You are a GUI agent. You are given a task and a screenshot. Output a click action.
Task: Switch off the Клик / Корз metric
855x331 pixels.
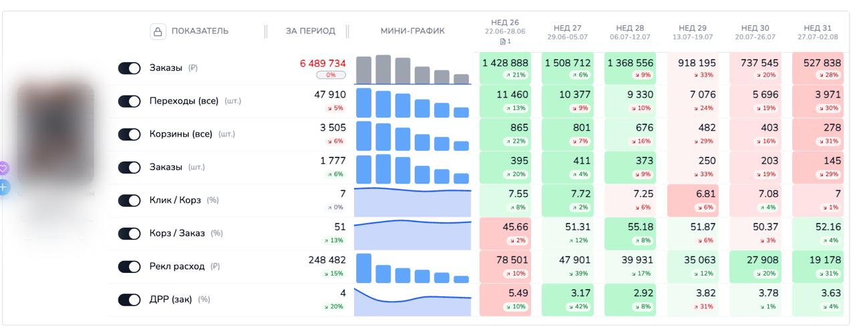(130, 200)
